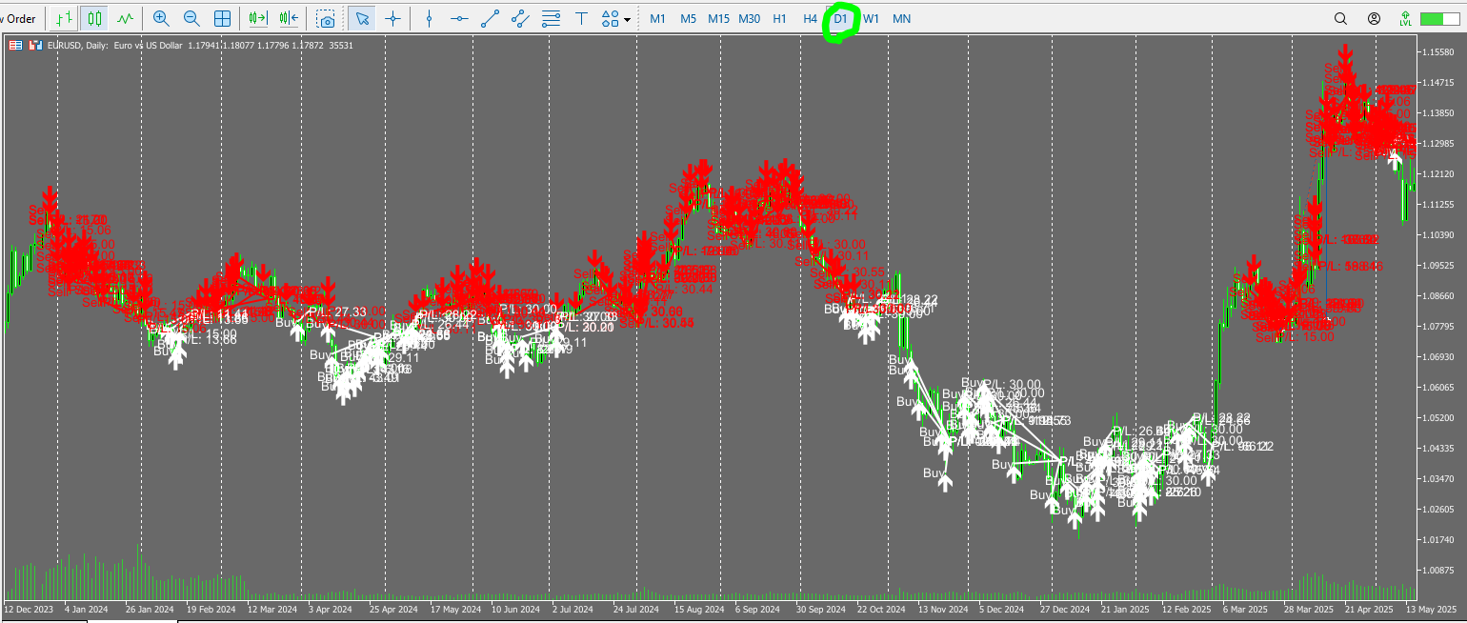Open the graphical objects dropdown arrow
Screen dimensions: 1467x623
click(626, 18)
